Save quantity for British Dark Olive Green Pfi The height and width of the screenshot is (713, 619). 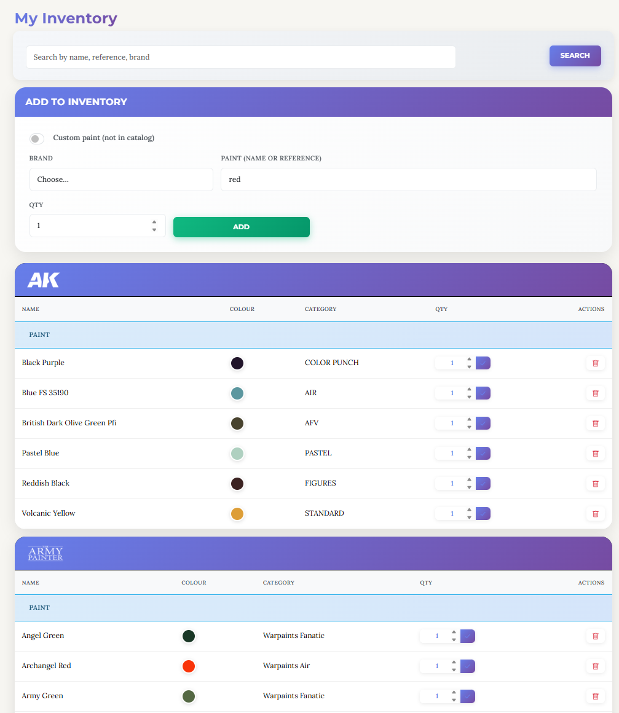click(x=483, y=423)
